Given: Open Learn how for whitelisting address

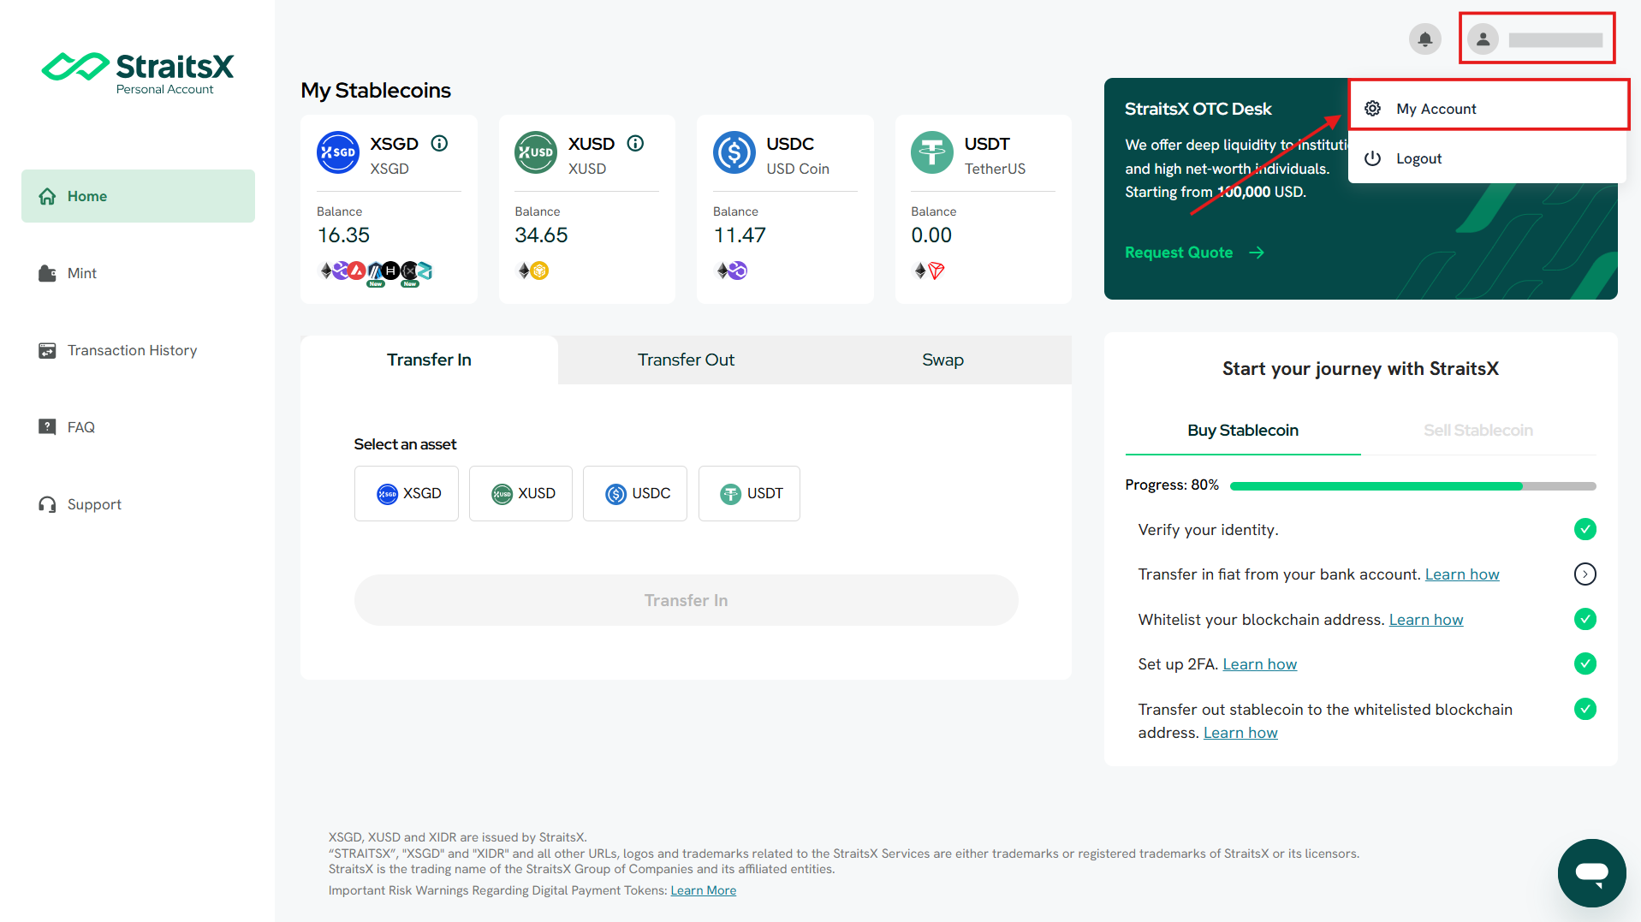Looking at the screenshot, I should pyautogui.click(x=1425, y=620).
